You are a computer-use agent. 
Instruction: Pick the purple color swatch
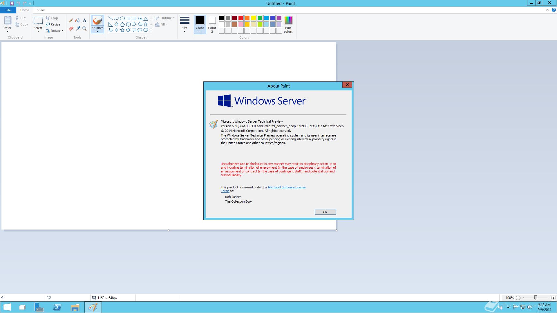[279, 18]
